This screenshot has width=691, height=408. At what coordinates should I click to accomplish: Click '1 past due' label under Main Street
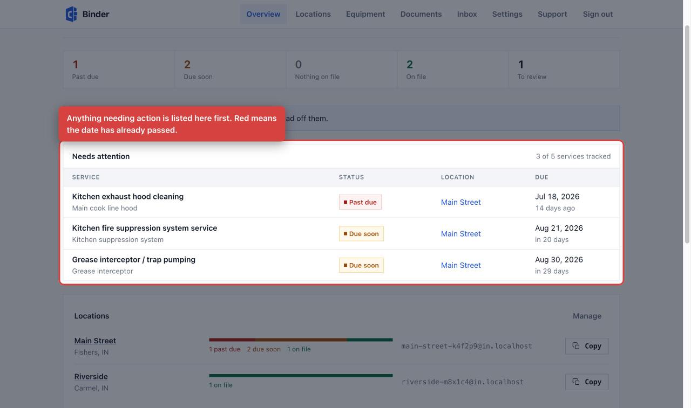225,349
